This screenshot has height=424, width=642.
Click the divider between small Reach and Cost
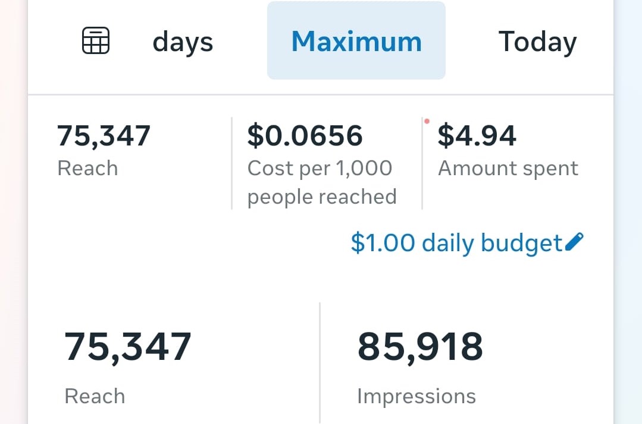(x=231, y=163)
